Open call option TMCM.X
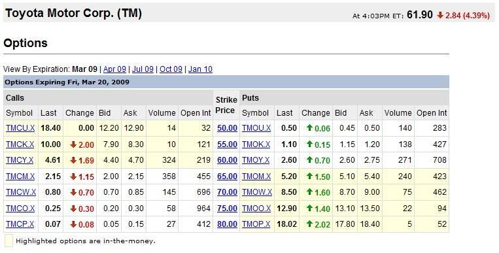The image size is (499, 253). 20,177
